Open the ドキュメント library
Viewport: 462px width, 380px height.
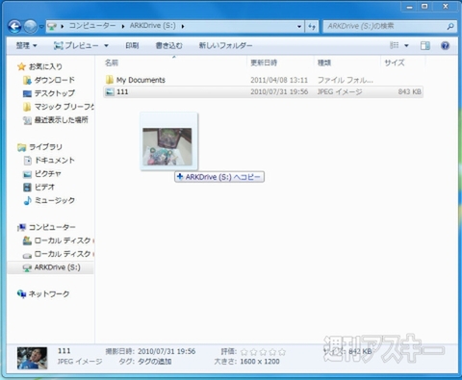coord(55,161)
